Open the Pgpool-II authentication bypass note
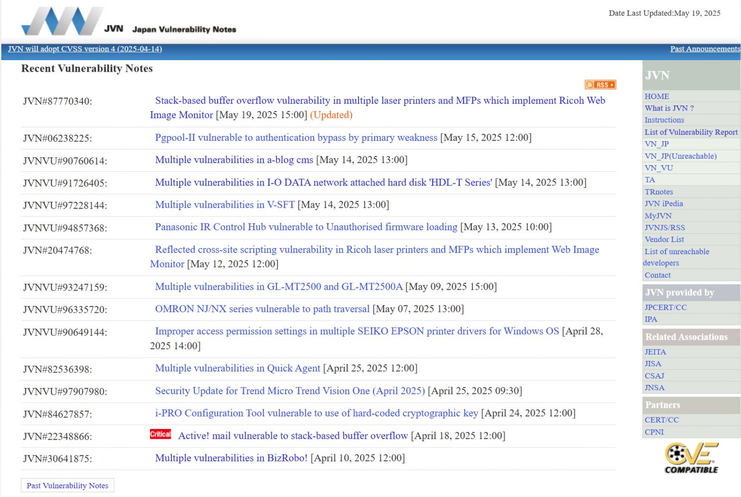 (x=296, y=137)
